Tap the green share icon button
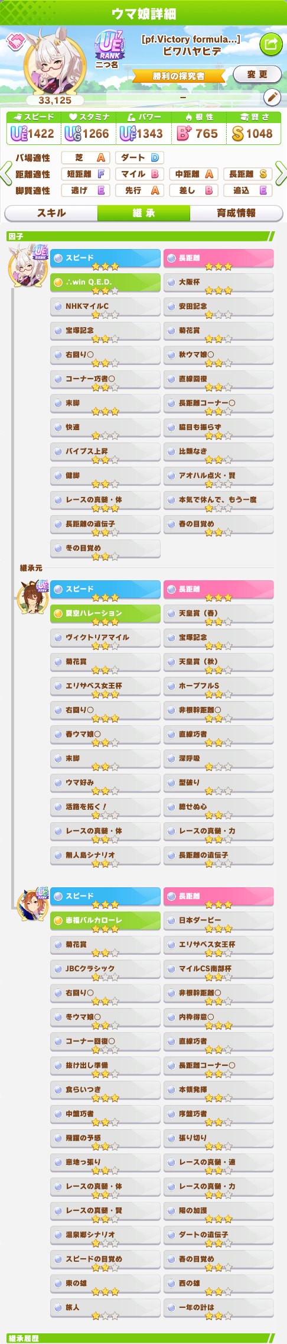287x1344 pixels. 272,44
